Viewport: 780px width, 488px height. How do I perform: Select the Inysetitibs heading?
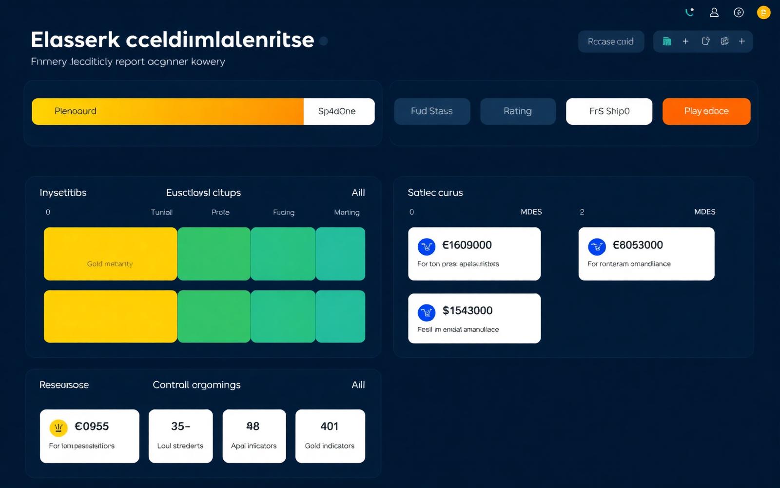[63, 193]
